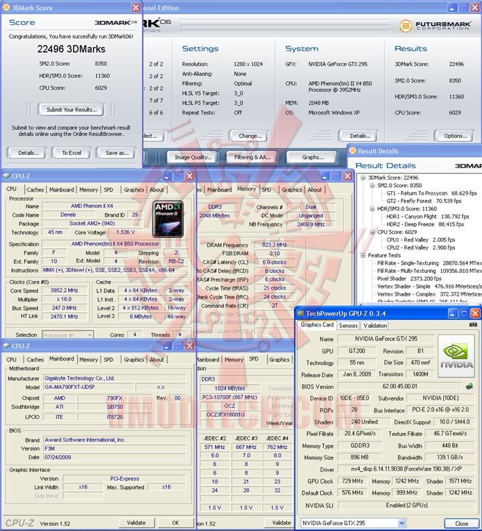
Task: Click Submit Your Results button
Action: 72,109
